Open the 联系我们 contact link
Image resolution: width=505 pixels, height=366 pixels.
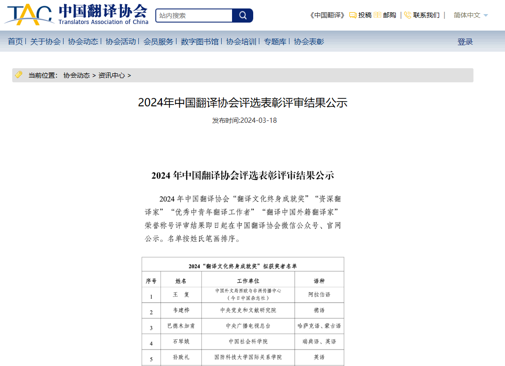(x=426, y=15)
